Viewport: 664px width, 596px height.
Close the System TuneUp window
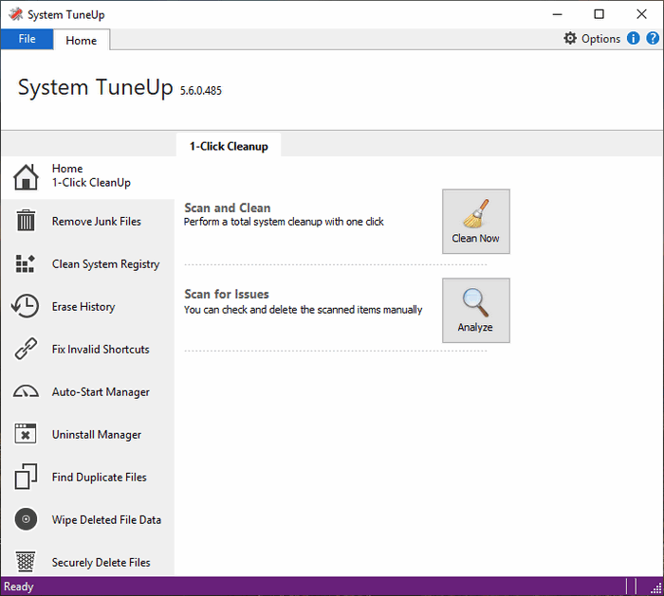coord(641,14)
